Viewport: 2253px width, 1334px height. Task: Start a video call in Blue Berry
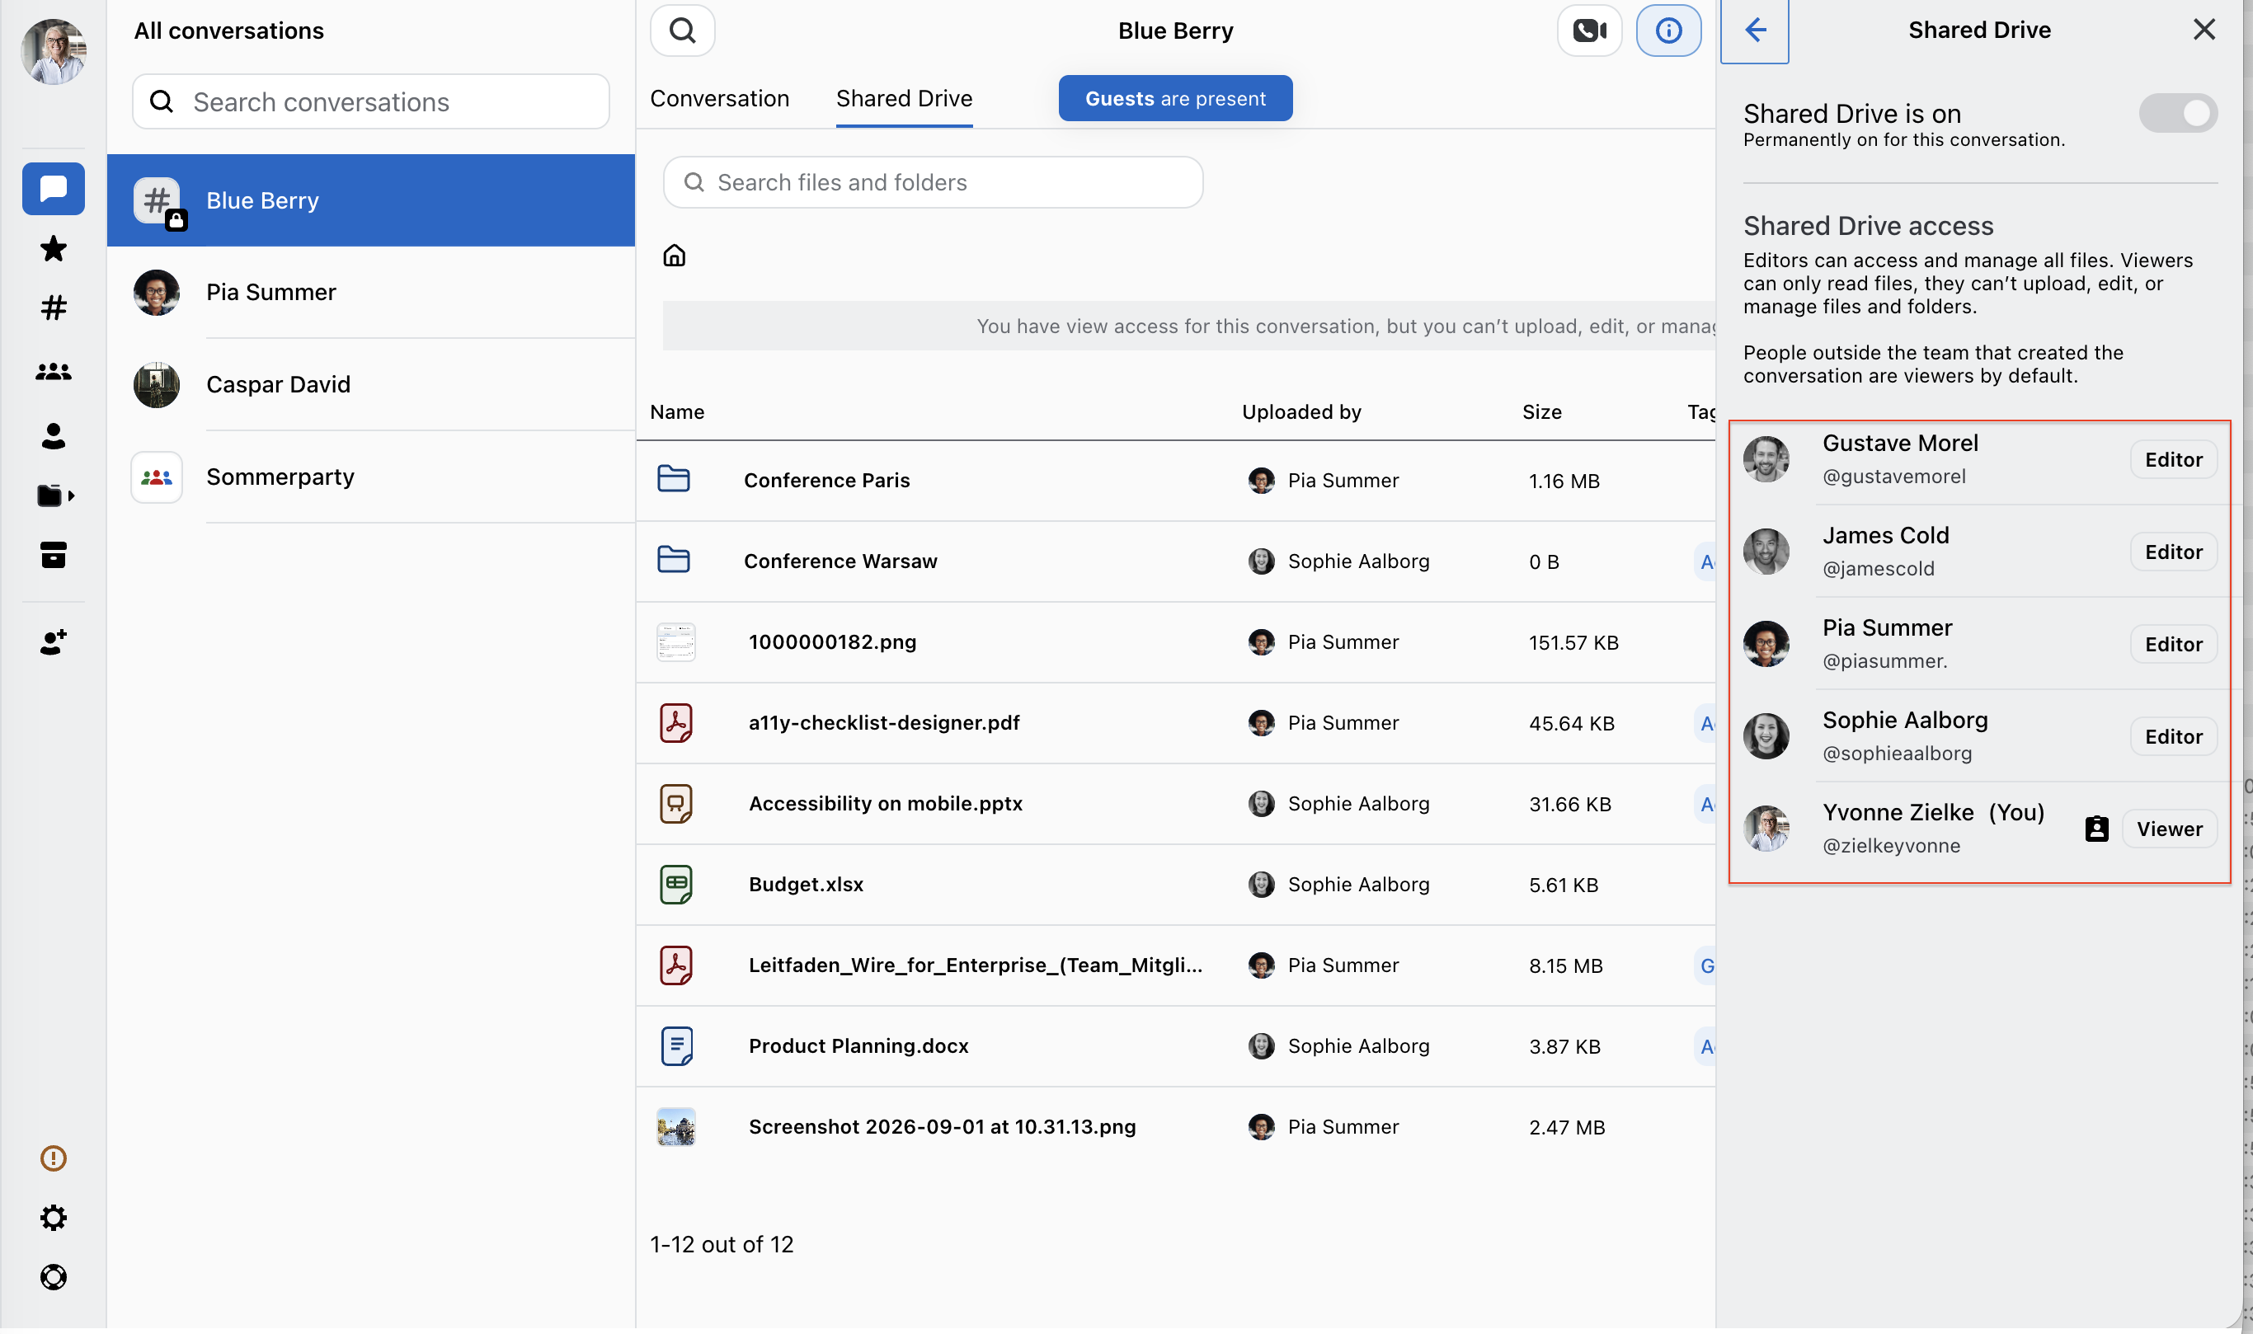(1588, 31)
